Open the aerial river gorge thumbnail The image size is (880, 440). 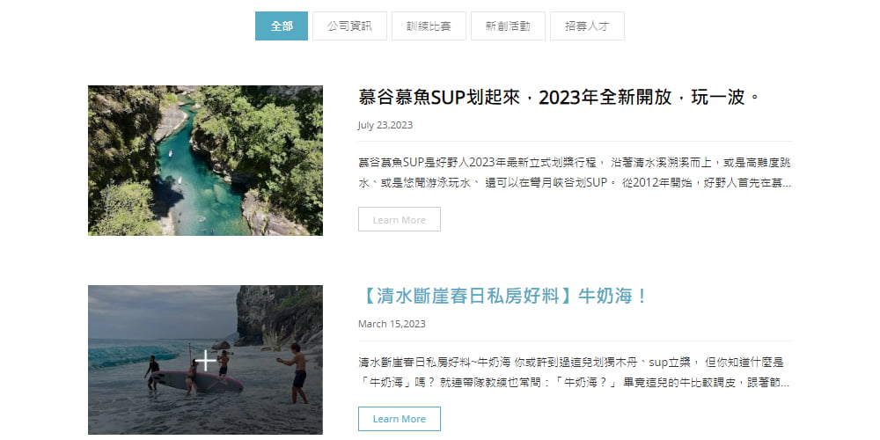click(205, 160)
